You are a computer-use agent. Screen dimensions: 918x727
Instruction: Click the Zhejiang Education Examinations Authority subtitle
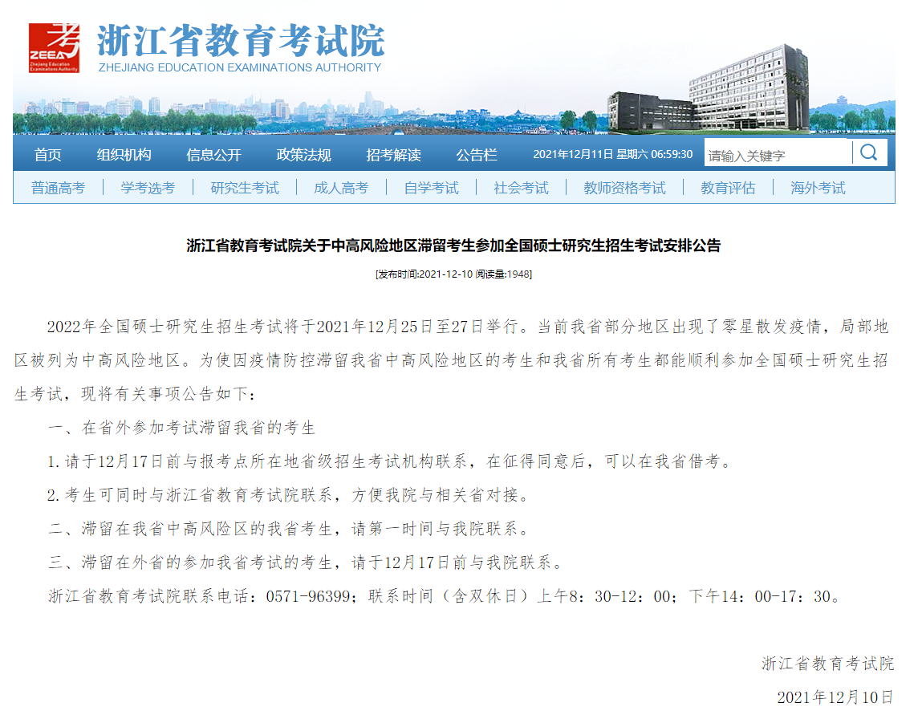240,68
